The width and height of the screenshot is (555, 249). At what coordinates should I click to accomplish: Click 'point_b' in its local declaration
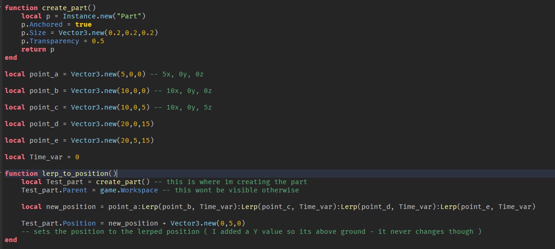tap(44, 91)
